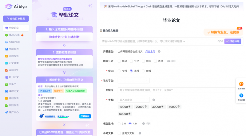Click 切换专业版，选提纲 button

coord(224,32)
